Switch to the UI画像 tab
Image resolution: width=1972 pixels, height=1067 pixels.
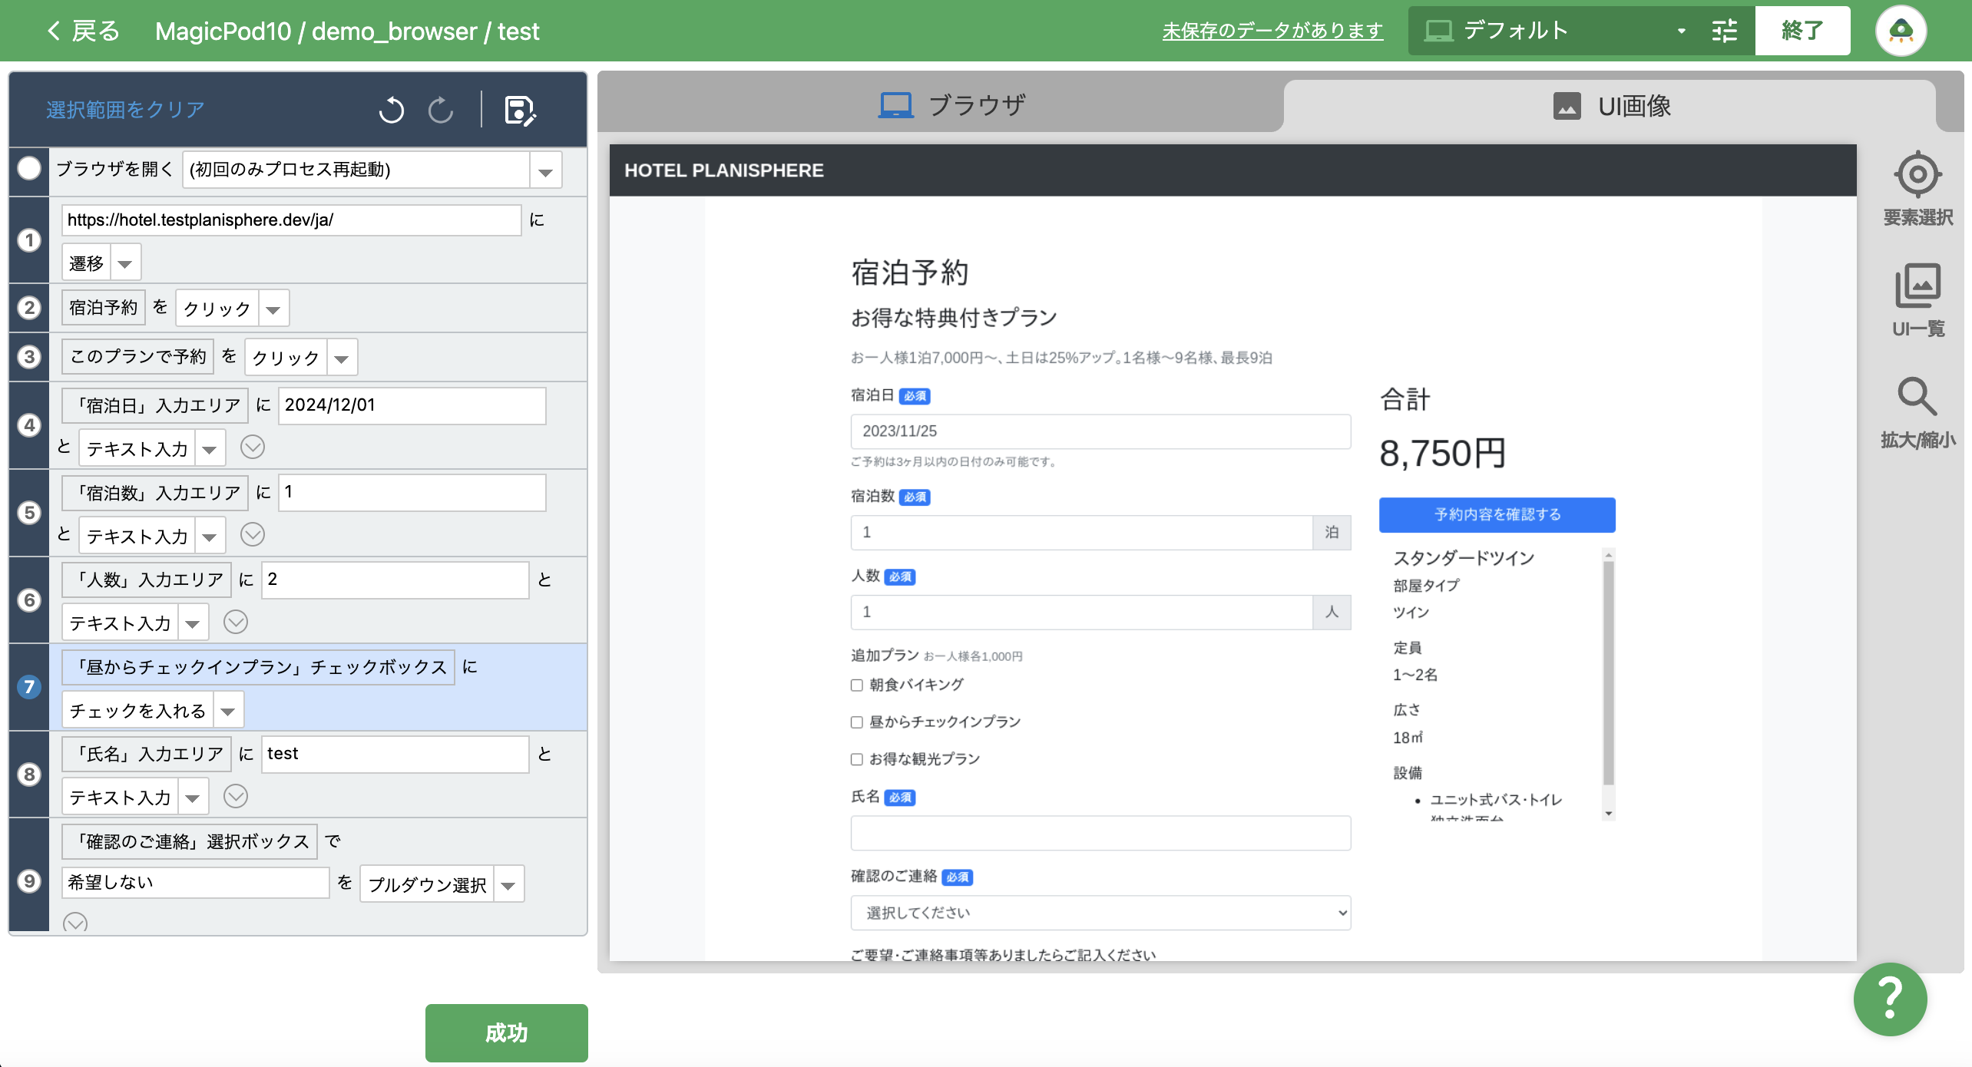click(1612, 106)
